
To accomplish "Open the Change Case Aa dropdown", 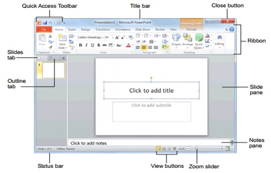I will point(119,45).
